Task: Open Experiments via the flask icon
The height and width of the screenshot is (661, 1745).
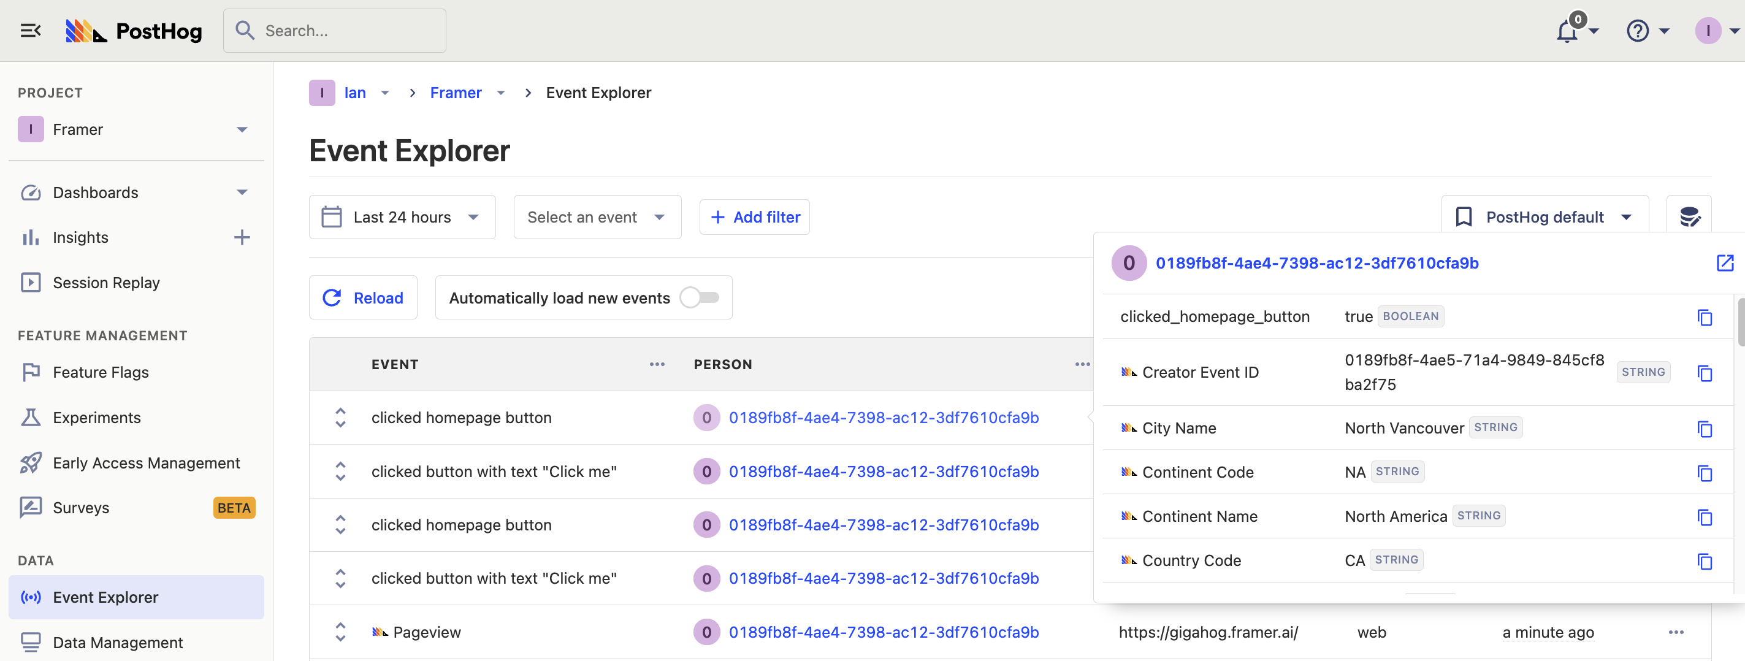Action: pos(31,417)
